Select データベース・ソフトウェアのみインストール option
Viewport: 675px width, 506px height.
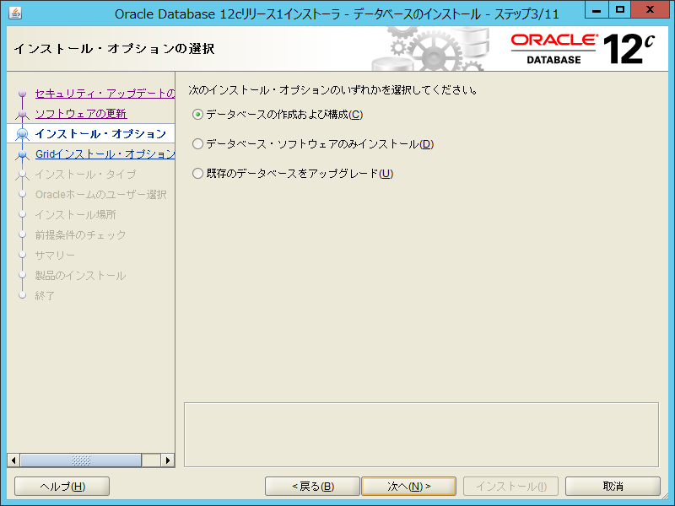click(x=198, y=144)
